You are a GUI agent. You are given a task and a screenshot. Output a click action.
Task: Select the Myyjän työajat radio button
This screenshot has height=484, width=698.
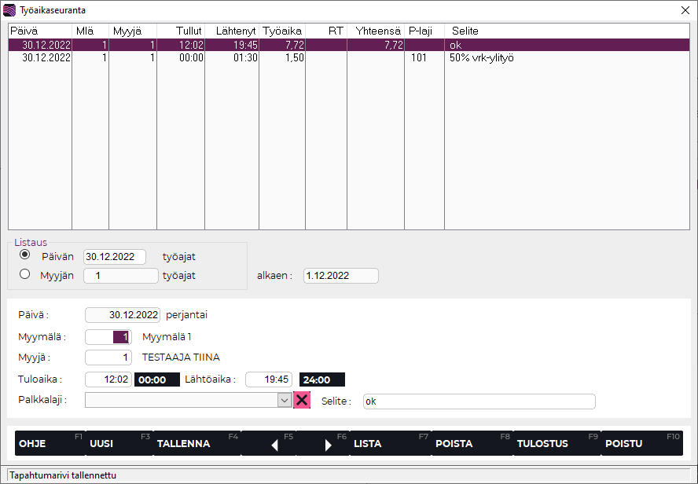(x=25, y=274)
